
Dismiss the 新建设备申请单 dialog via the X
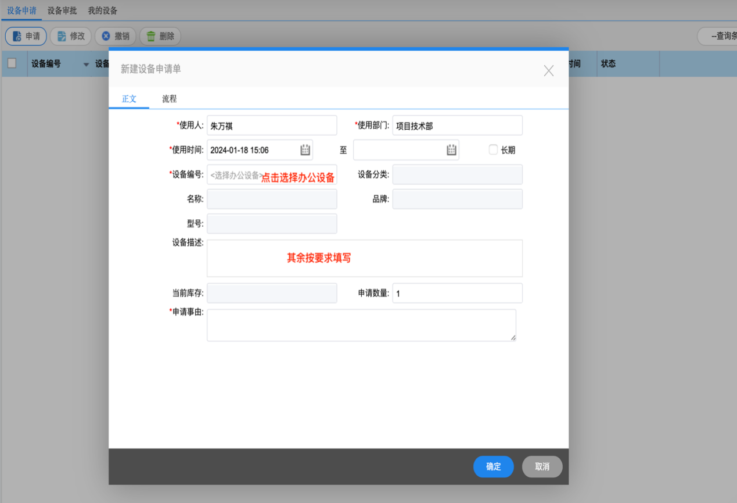[548, 70]
